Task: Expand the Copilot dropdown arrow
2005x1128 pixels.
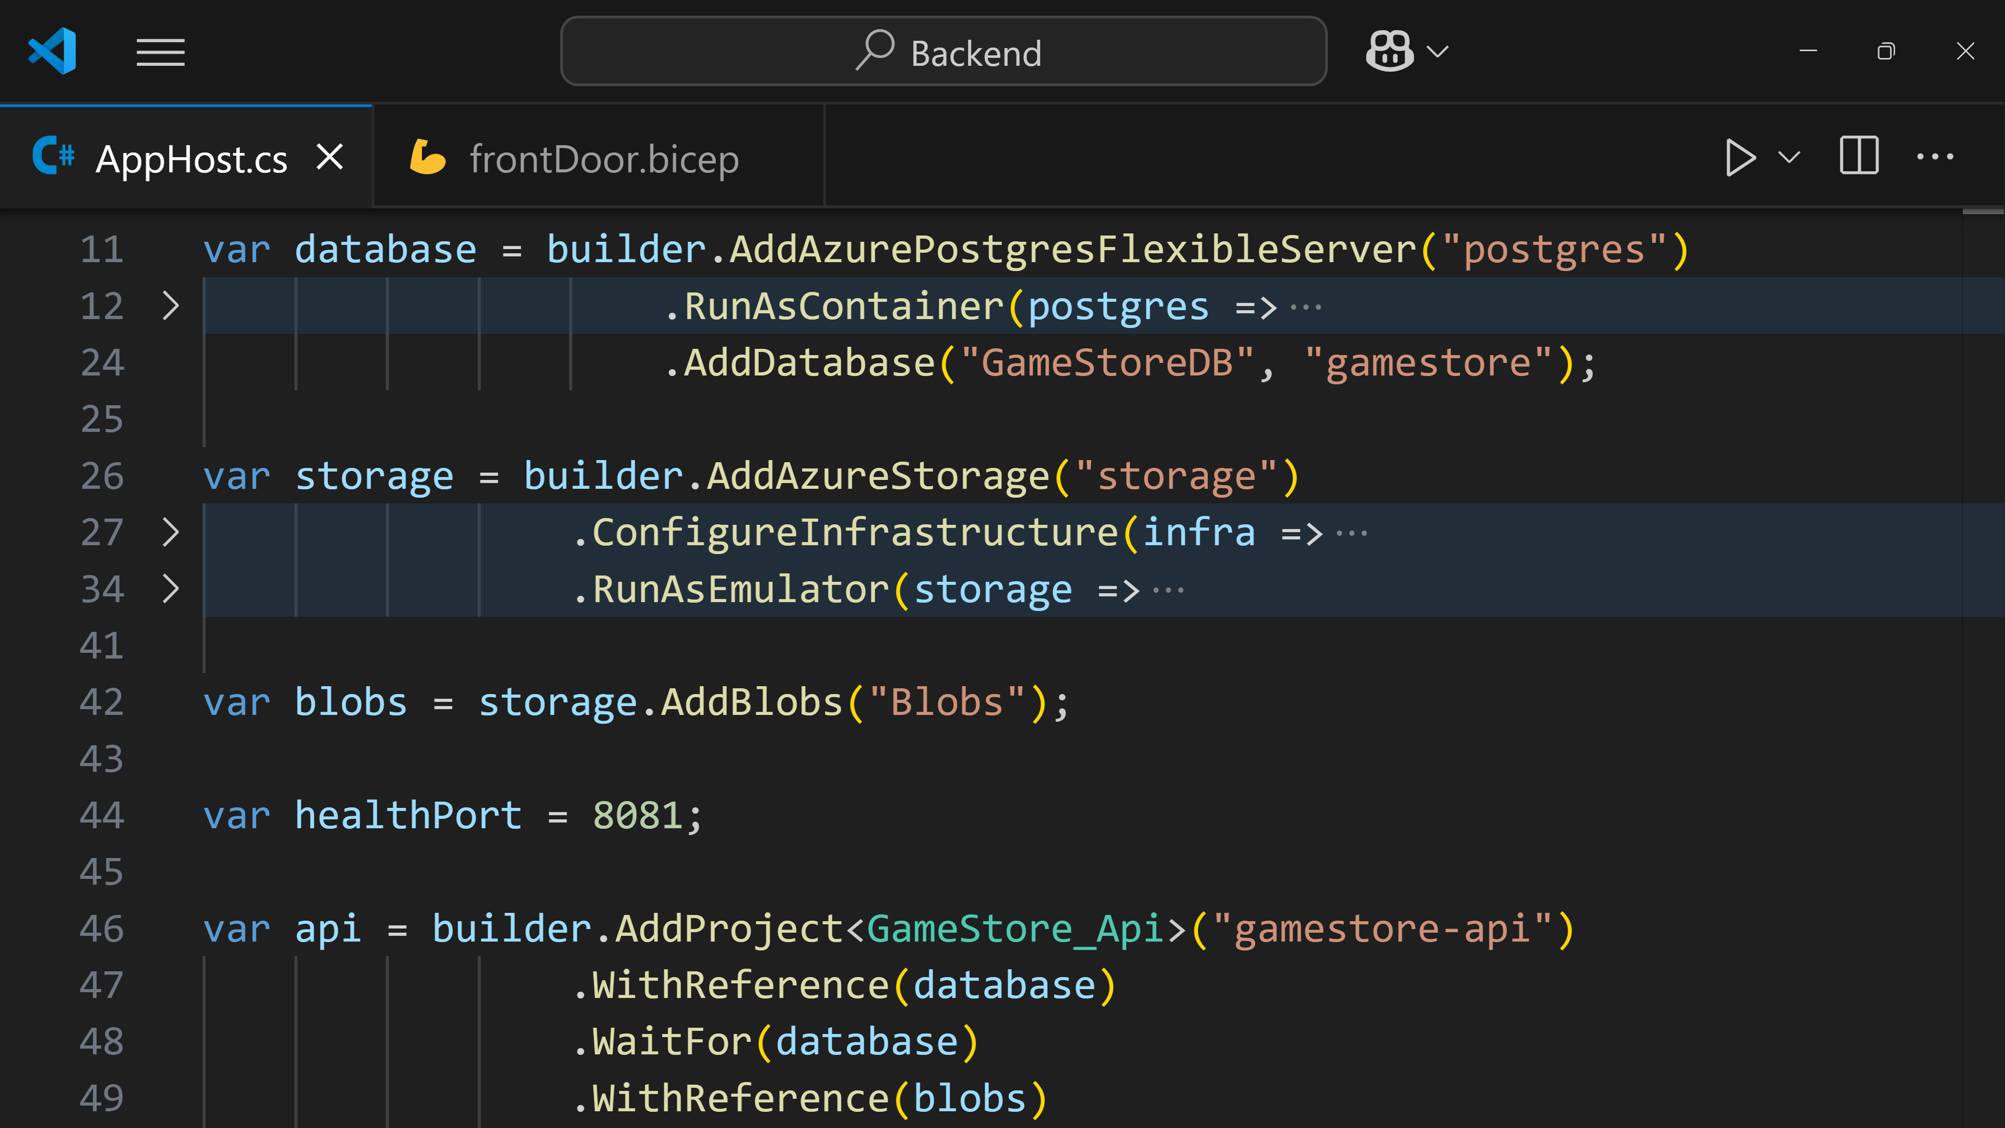Action: pos(1437,51)
